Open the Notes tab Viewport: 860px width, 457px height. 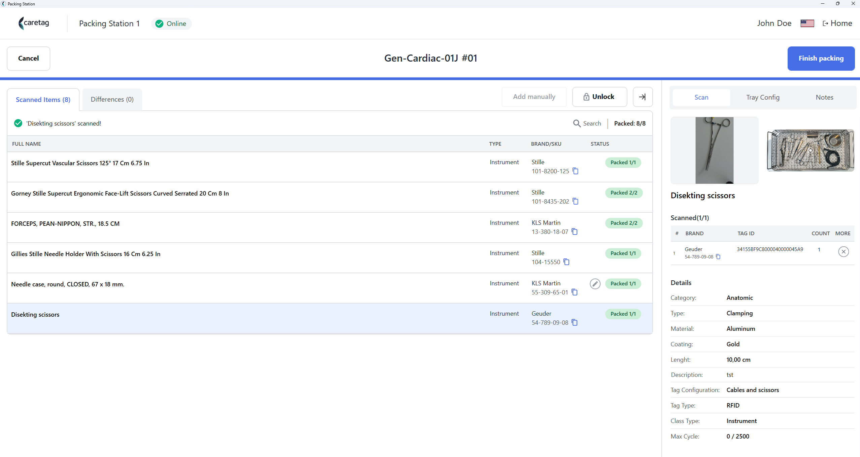tap(824, 97)
